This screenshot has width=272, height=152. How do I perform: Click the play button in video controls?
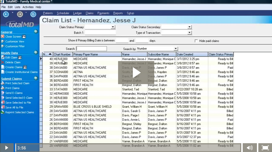click(x=7, y=148)
